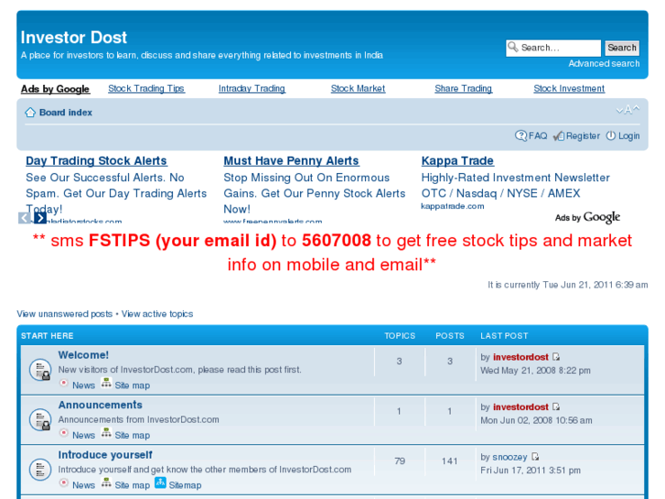
Task: View active topics
Action: 157,314
